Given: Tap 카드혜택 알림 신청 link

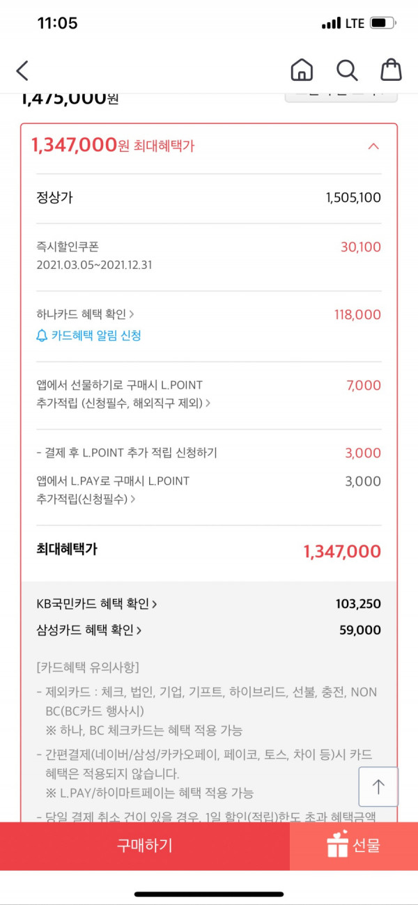Looking at the screenshot, I should 96,336.
